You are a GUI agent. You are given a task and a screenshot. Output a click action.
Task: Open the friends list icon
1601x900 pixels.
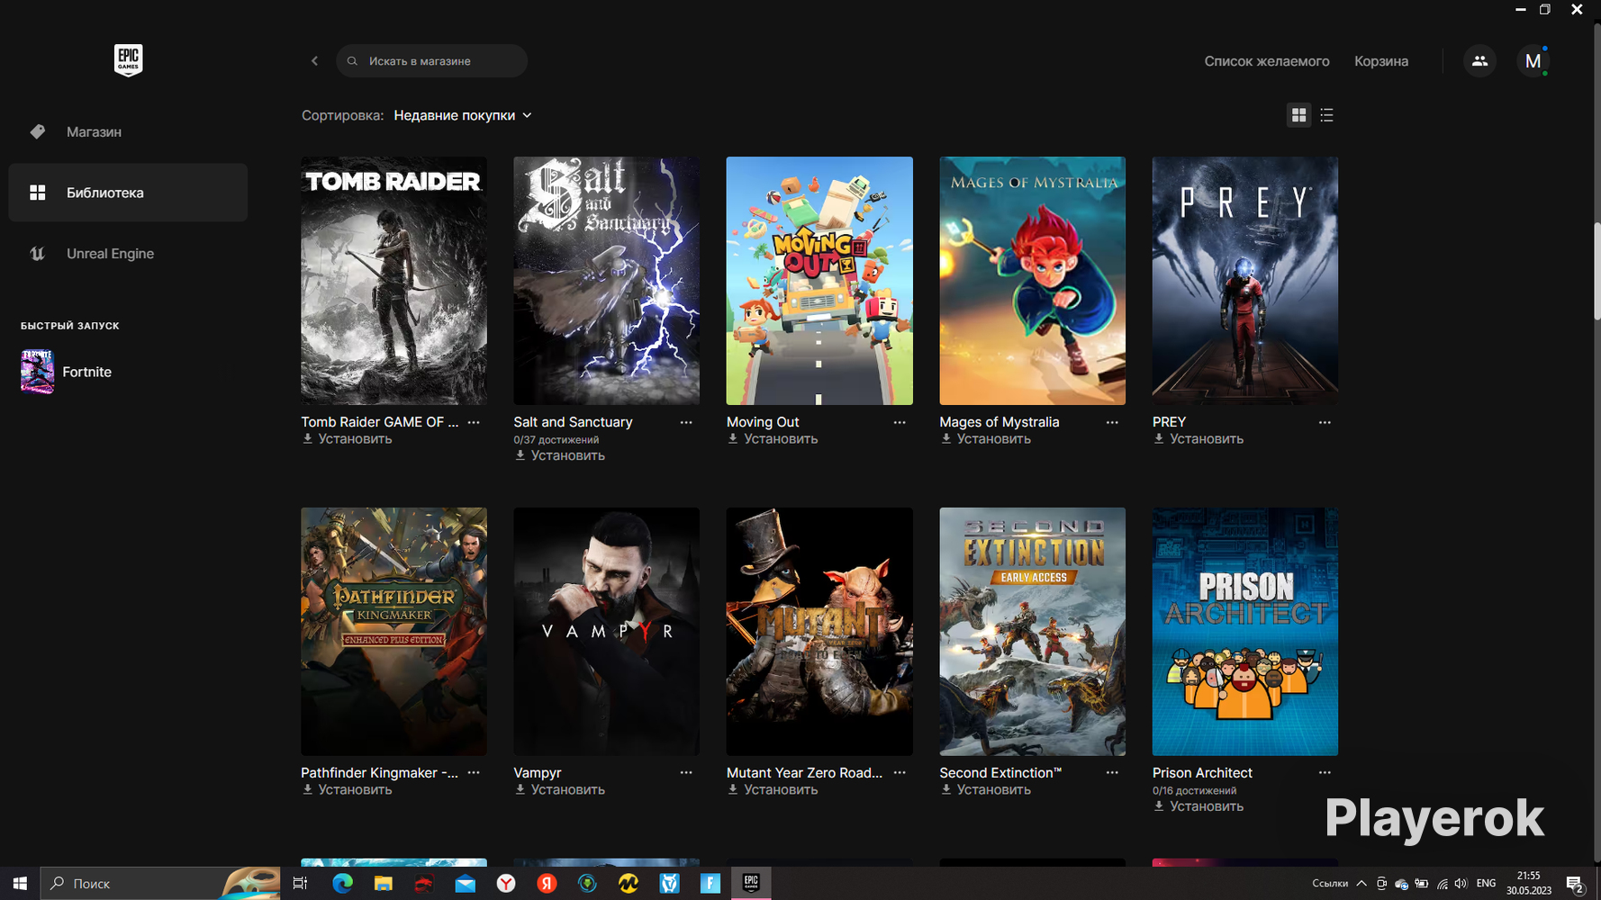(1479, 61)
